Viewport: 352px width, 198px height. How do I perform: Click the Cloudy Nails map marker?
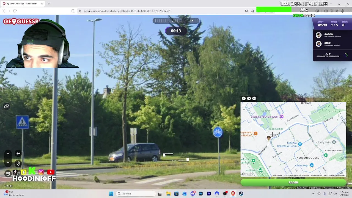[334, 142]
